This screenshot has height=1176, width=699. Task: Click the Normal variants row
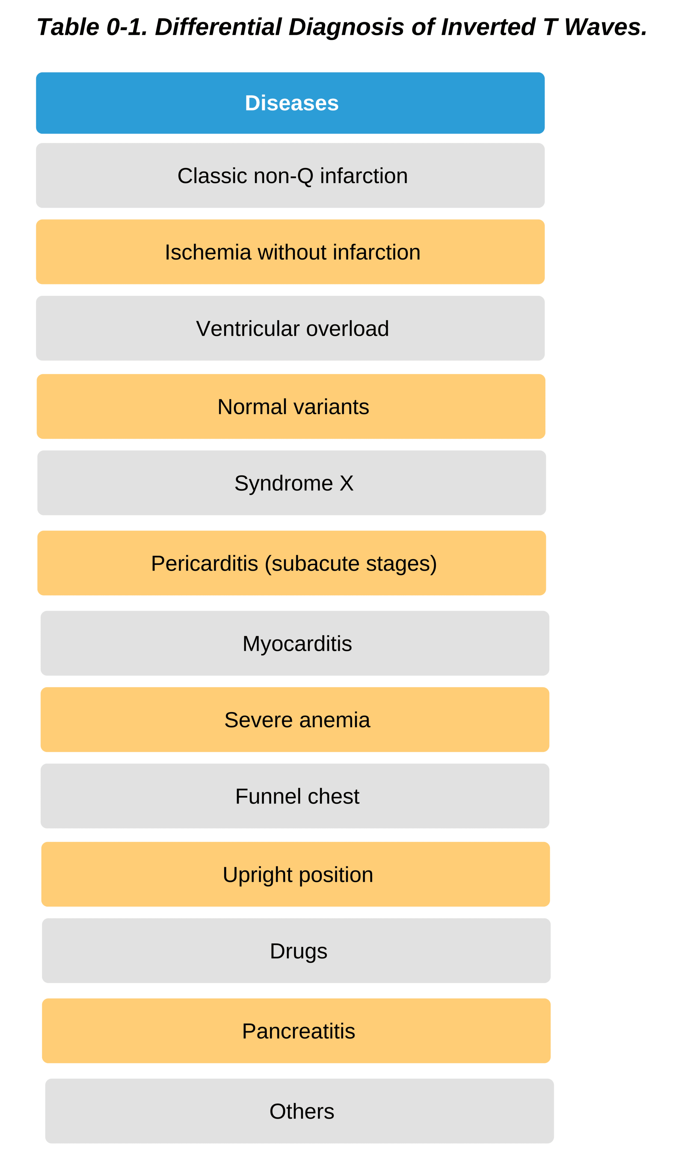tap(291, 406)
